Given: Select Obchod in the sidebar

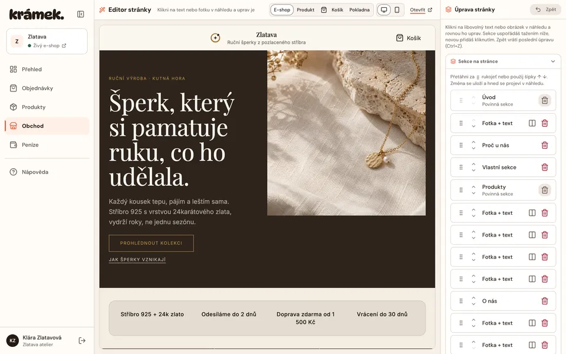Looking at the screenshot, I should (x=47, y=126).
